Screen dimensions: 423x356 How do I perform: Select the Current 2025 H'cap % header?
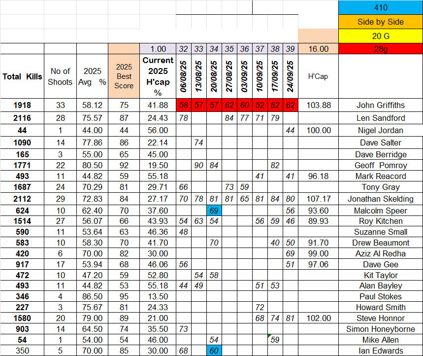(158, 76)
